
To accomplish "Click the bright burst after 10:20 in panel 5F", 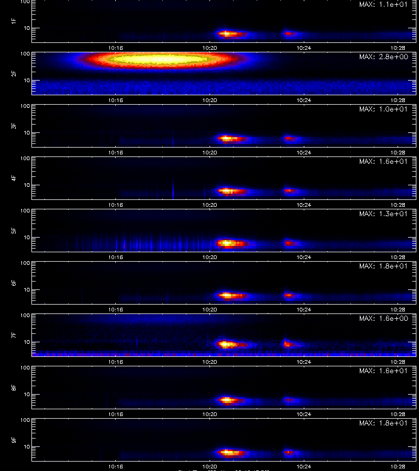I will tap(232, 243).
